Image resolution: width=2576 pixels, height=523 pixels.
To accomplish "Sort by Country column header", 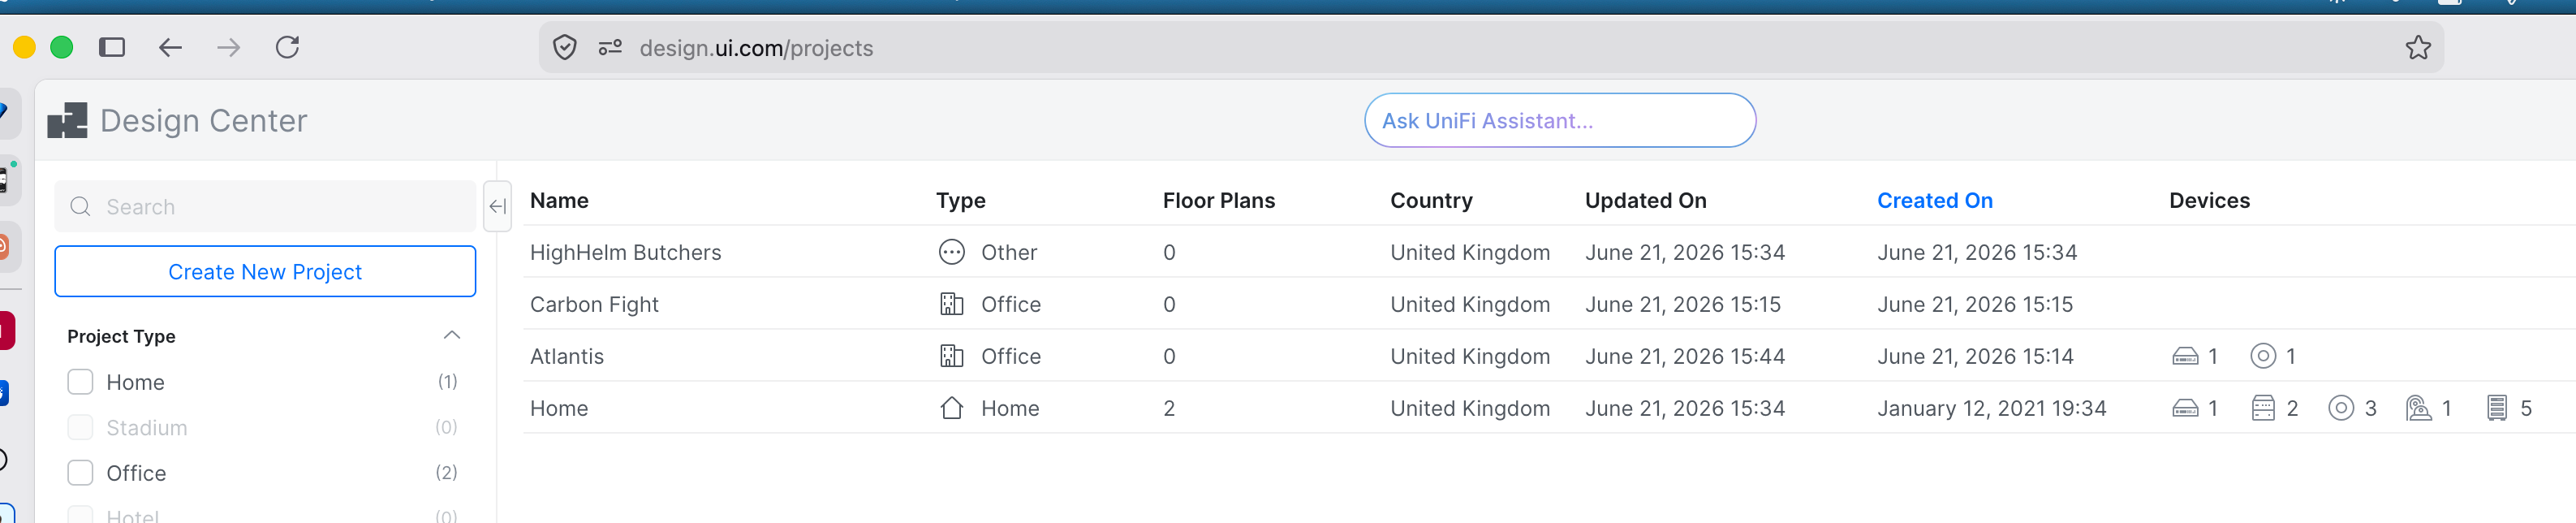I will [1431, 200].
